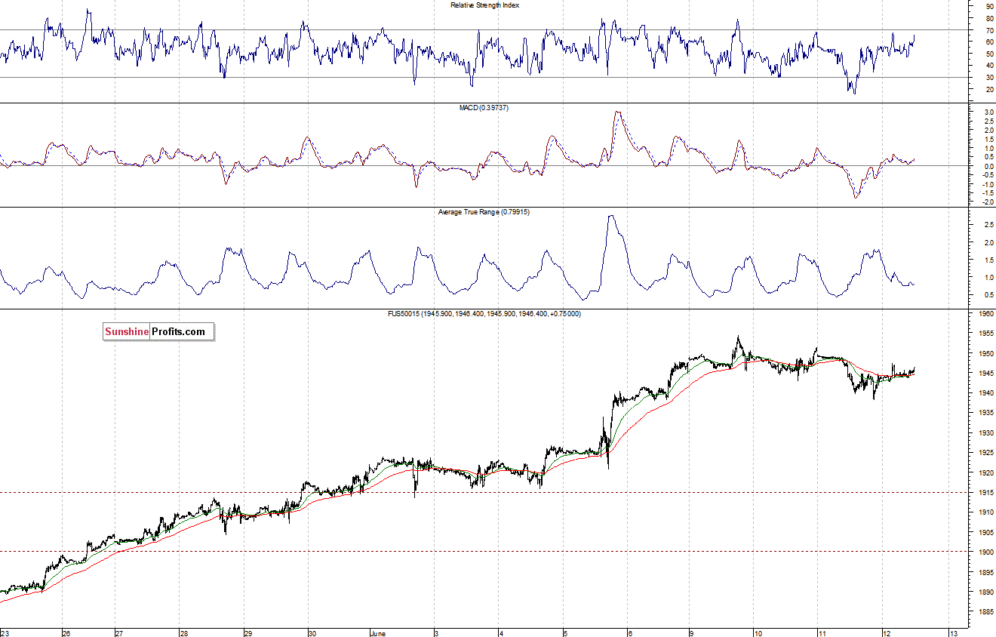This screenshot has height=637, width=996.
Task: Click the 1885 price axis label
Action: tap(986, 611)
